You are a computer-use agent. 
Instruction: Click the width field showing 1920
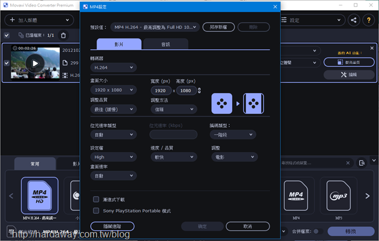(161, 91)
